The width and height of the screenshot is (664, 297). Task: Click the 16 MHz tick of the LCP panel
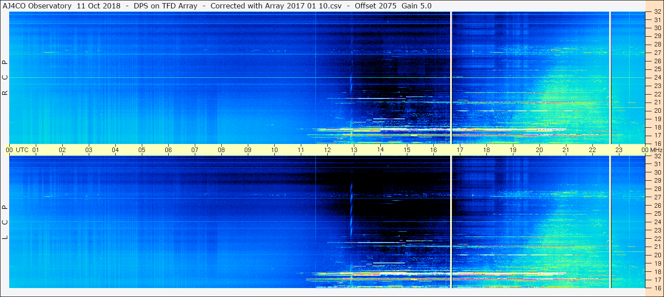pyautogui.click(x=657, y=288)
